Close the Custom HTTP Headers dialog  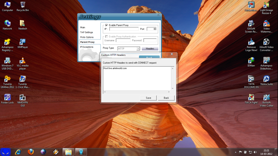tap(172, 54)
